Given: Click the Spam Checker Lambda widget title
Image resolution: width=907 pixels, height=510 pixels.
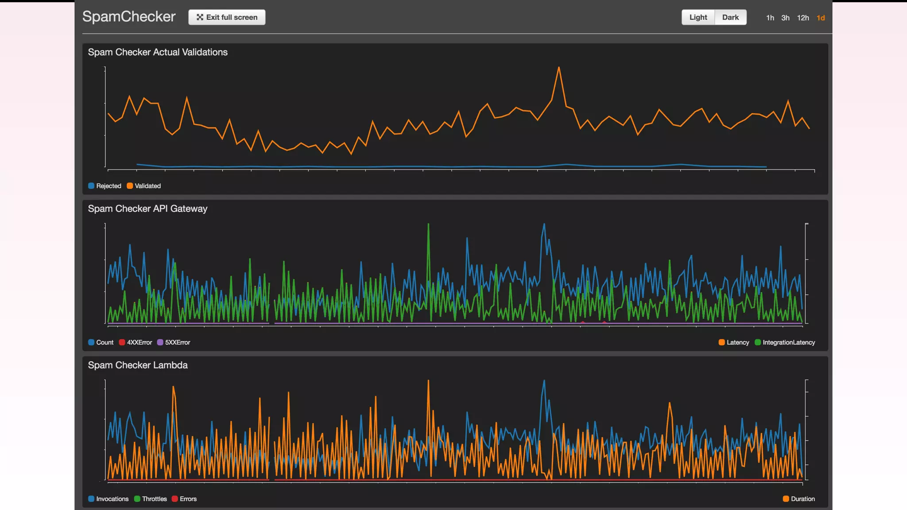Looking at the screenshot, I should tap(138, 365).
